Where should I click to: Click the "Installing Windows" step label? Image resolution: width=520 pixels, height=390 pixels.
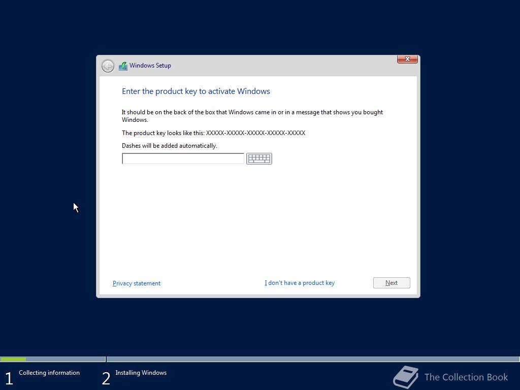(141, 373)
